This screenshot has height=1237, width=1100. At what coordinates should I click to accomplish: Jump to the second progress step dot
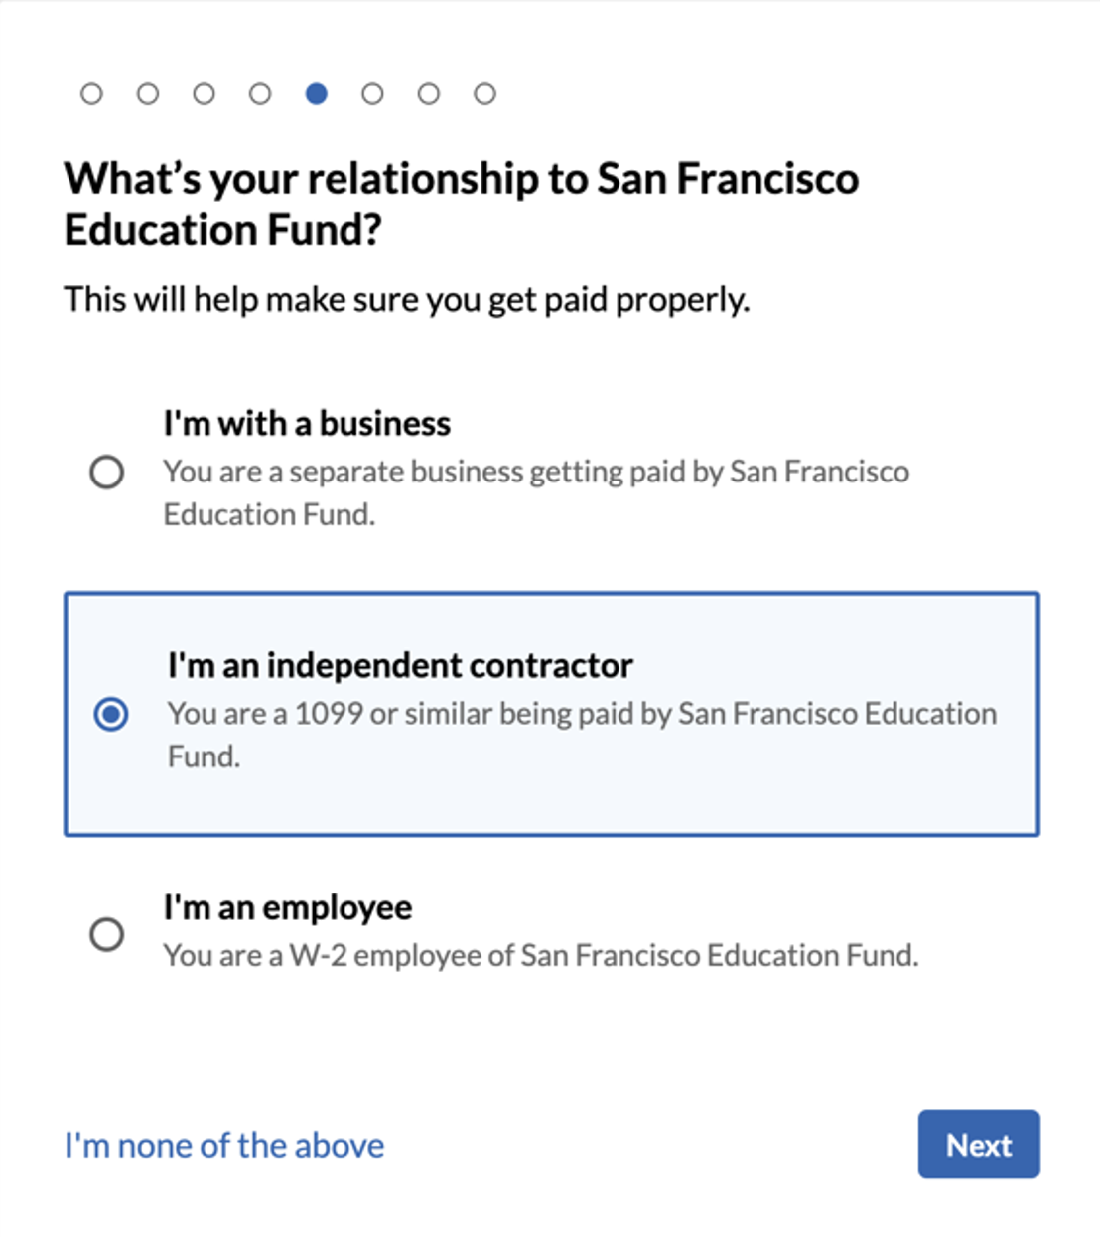pos(148,94)
